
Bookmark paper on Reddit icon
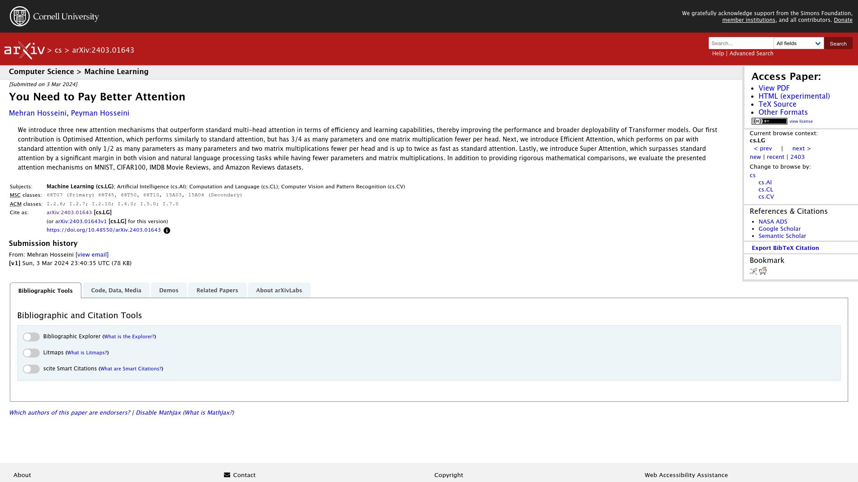pyautogui.click(x=763, y=271)
